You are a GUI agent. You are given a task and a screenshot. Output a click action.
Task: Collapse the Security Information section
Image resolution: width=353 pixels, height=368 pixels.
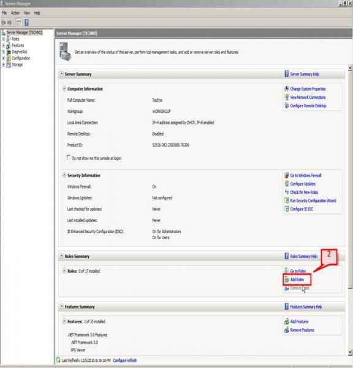pos(64,175)
